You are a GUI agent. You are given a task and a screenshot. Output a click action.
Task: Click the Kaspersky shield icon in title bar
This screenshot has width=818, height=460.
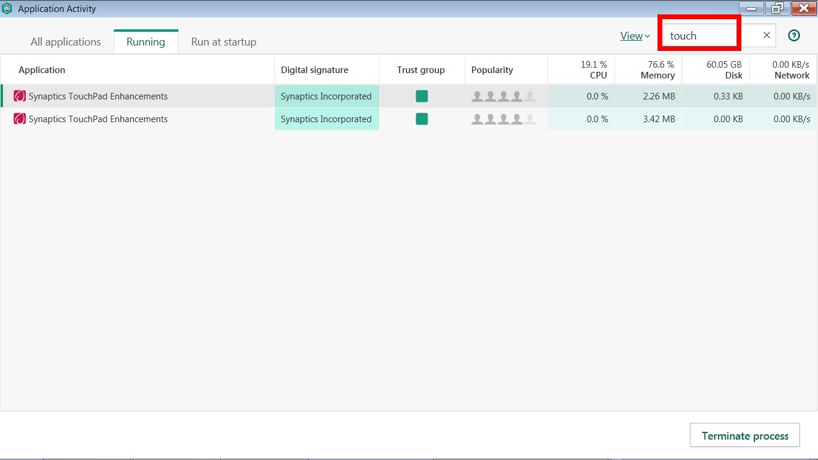click(7, 9)
